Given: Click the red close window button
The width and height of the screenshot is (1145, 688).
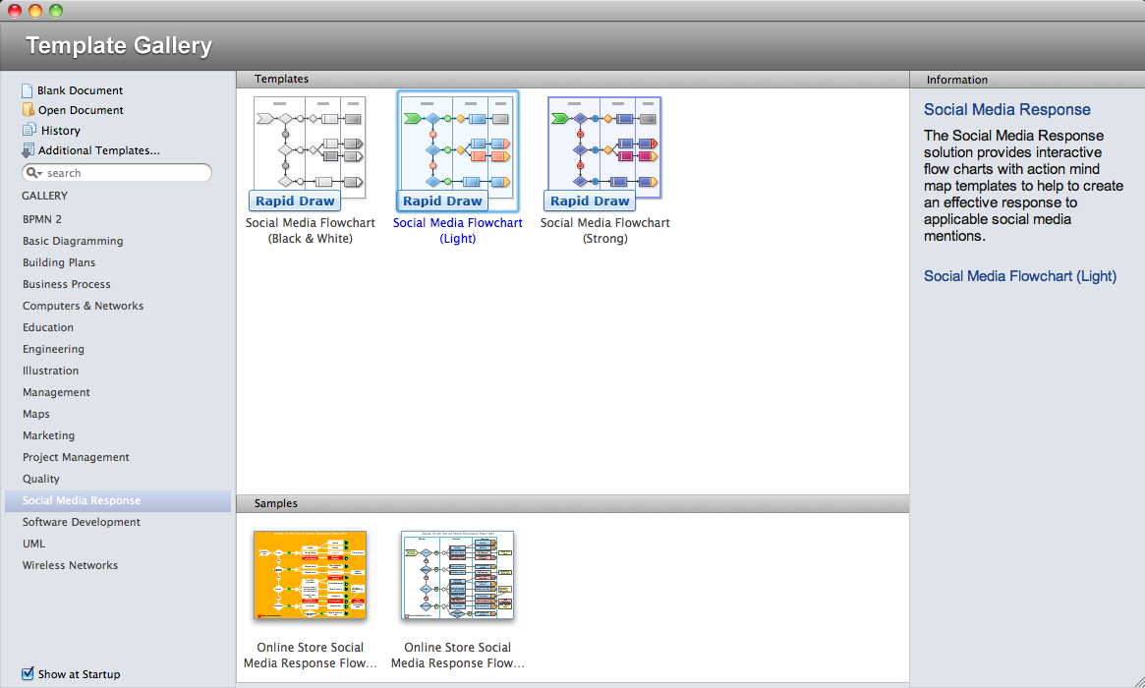Looking at the screenshot, I should tap(15, 10).
